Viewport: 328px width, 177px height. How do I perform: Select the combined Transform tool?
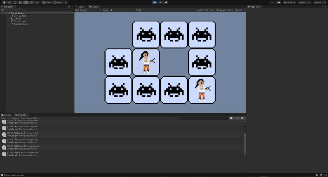pyautogui.click(x=32, y=2)
